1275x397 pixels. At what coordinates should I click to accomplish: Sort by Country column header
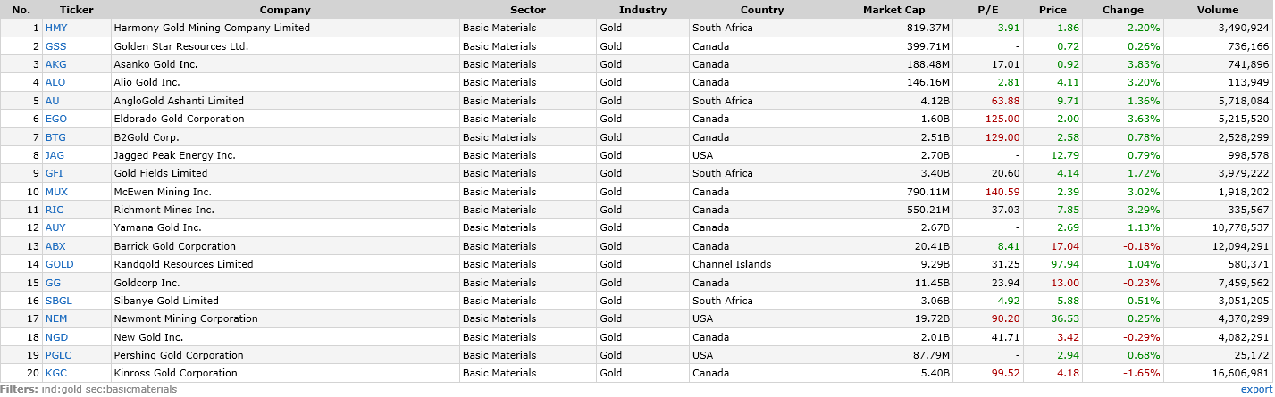pos(761,10)
